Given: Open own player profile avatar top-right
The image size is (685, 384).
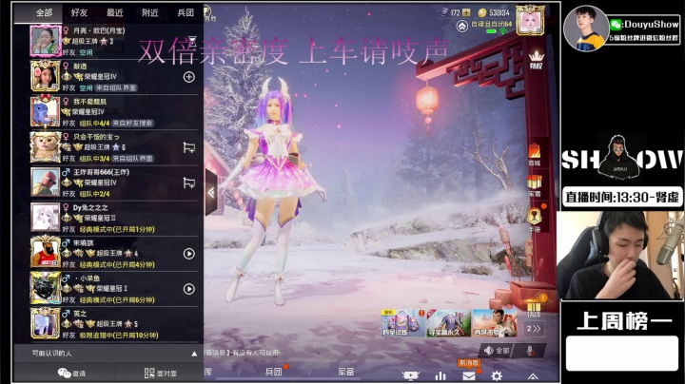Looking at the screenshot, I should pos(530,21).
